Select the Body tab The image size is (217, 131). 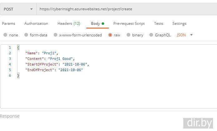[96, 24]
